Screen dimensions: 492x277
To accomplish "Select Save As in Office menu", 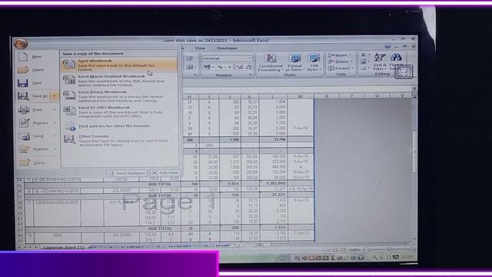I will tap(33, 95).
